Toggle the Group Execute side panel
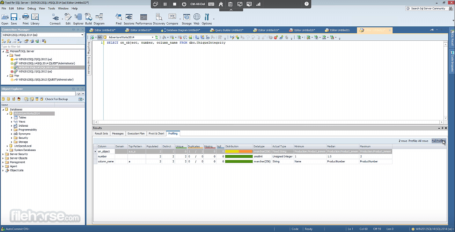Viewport: 455px width, 232px height. tap(89, 65)
